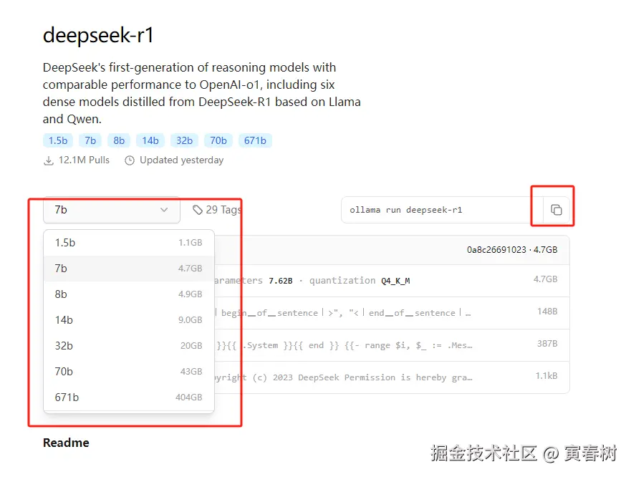Choose 32b from the size list
Image resolution: width=631 pixels, height=477 pixels.
click(129, 346)
